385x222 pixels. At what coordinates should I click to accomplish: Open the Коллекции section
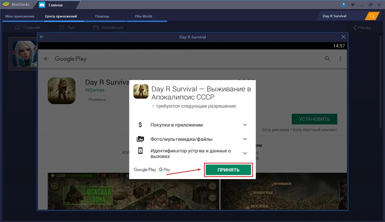[x=108, y=28]
